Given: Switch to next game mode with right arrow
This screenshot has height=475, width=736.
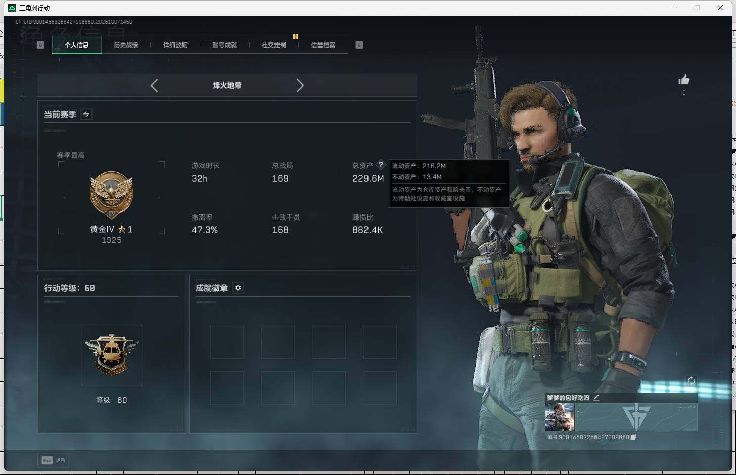Looking at the screenshot, I should 300,85.
